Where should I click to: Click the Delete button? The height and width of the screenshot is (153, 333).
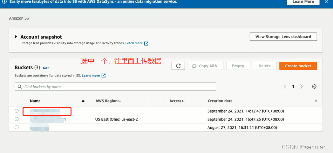click(264, 66)
